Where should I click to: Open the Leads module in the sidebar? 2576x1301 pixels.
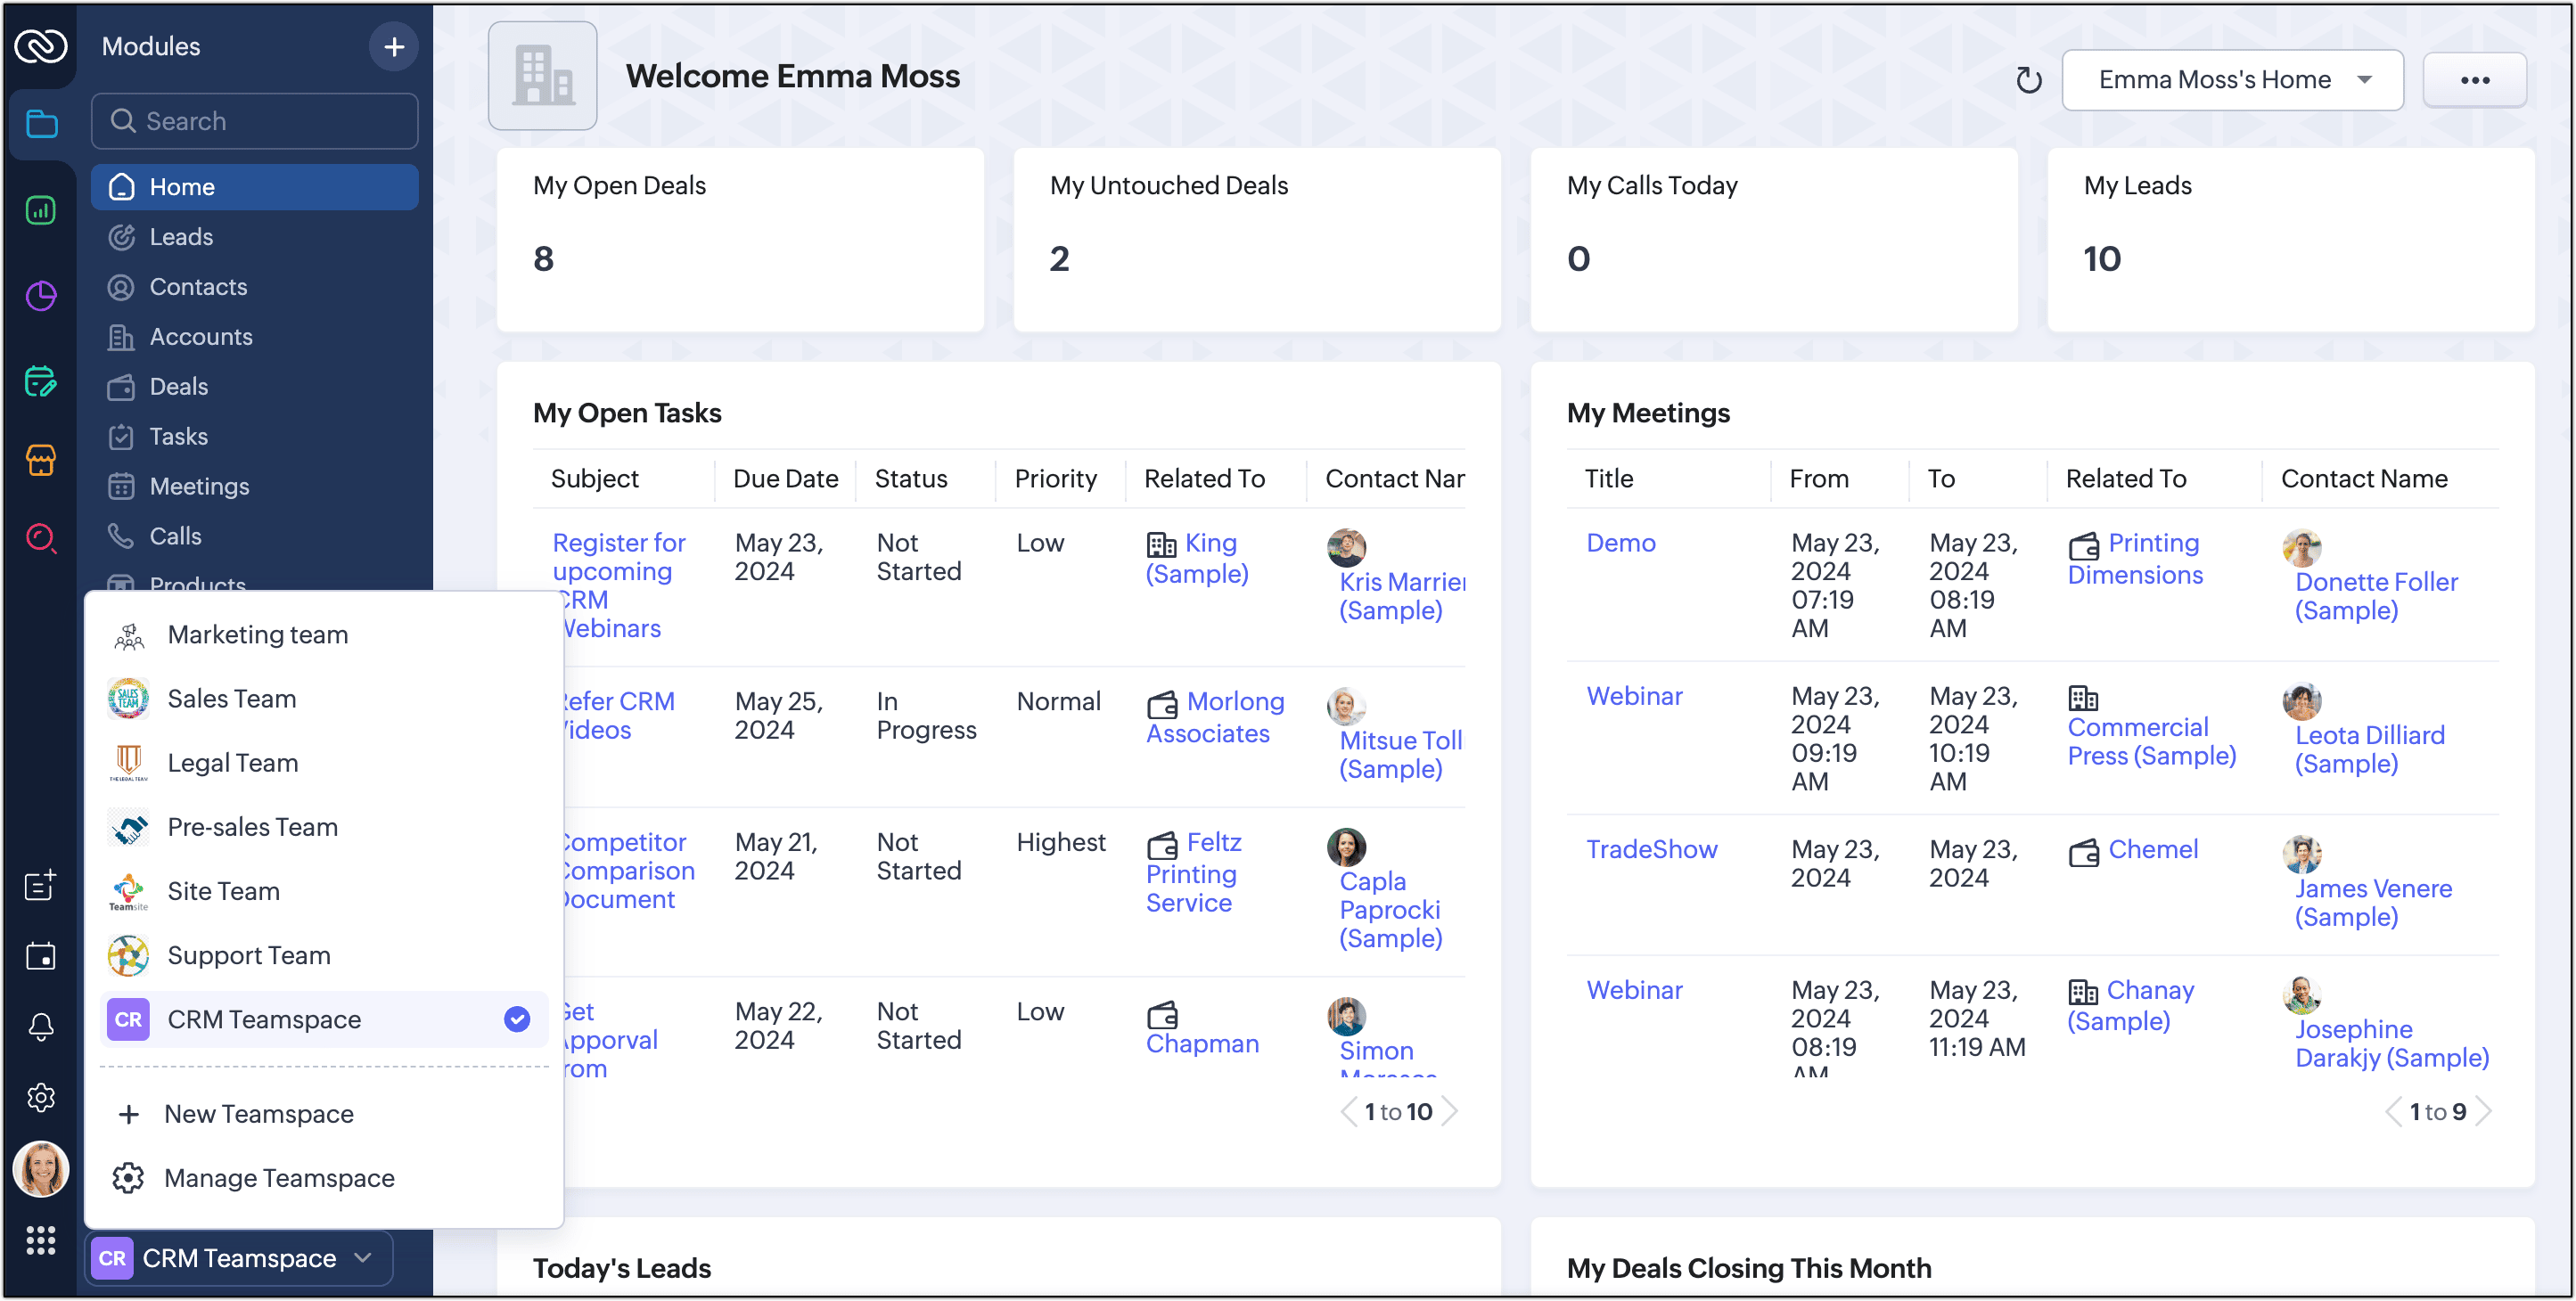pos(181,237)
